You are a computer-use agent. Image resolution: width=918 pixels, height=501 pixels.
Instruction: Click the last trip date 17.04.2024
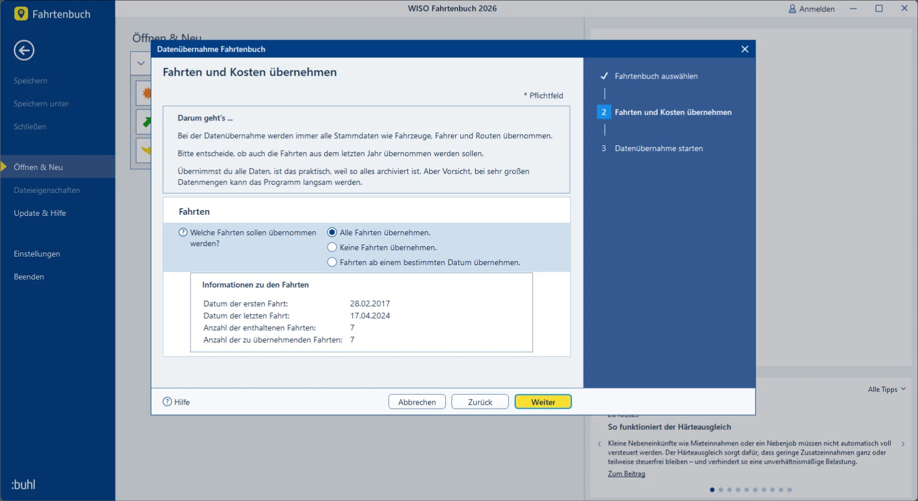click(x=370, y=316)
